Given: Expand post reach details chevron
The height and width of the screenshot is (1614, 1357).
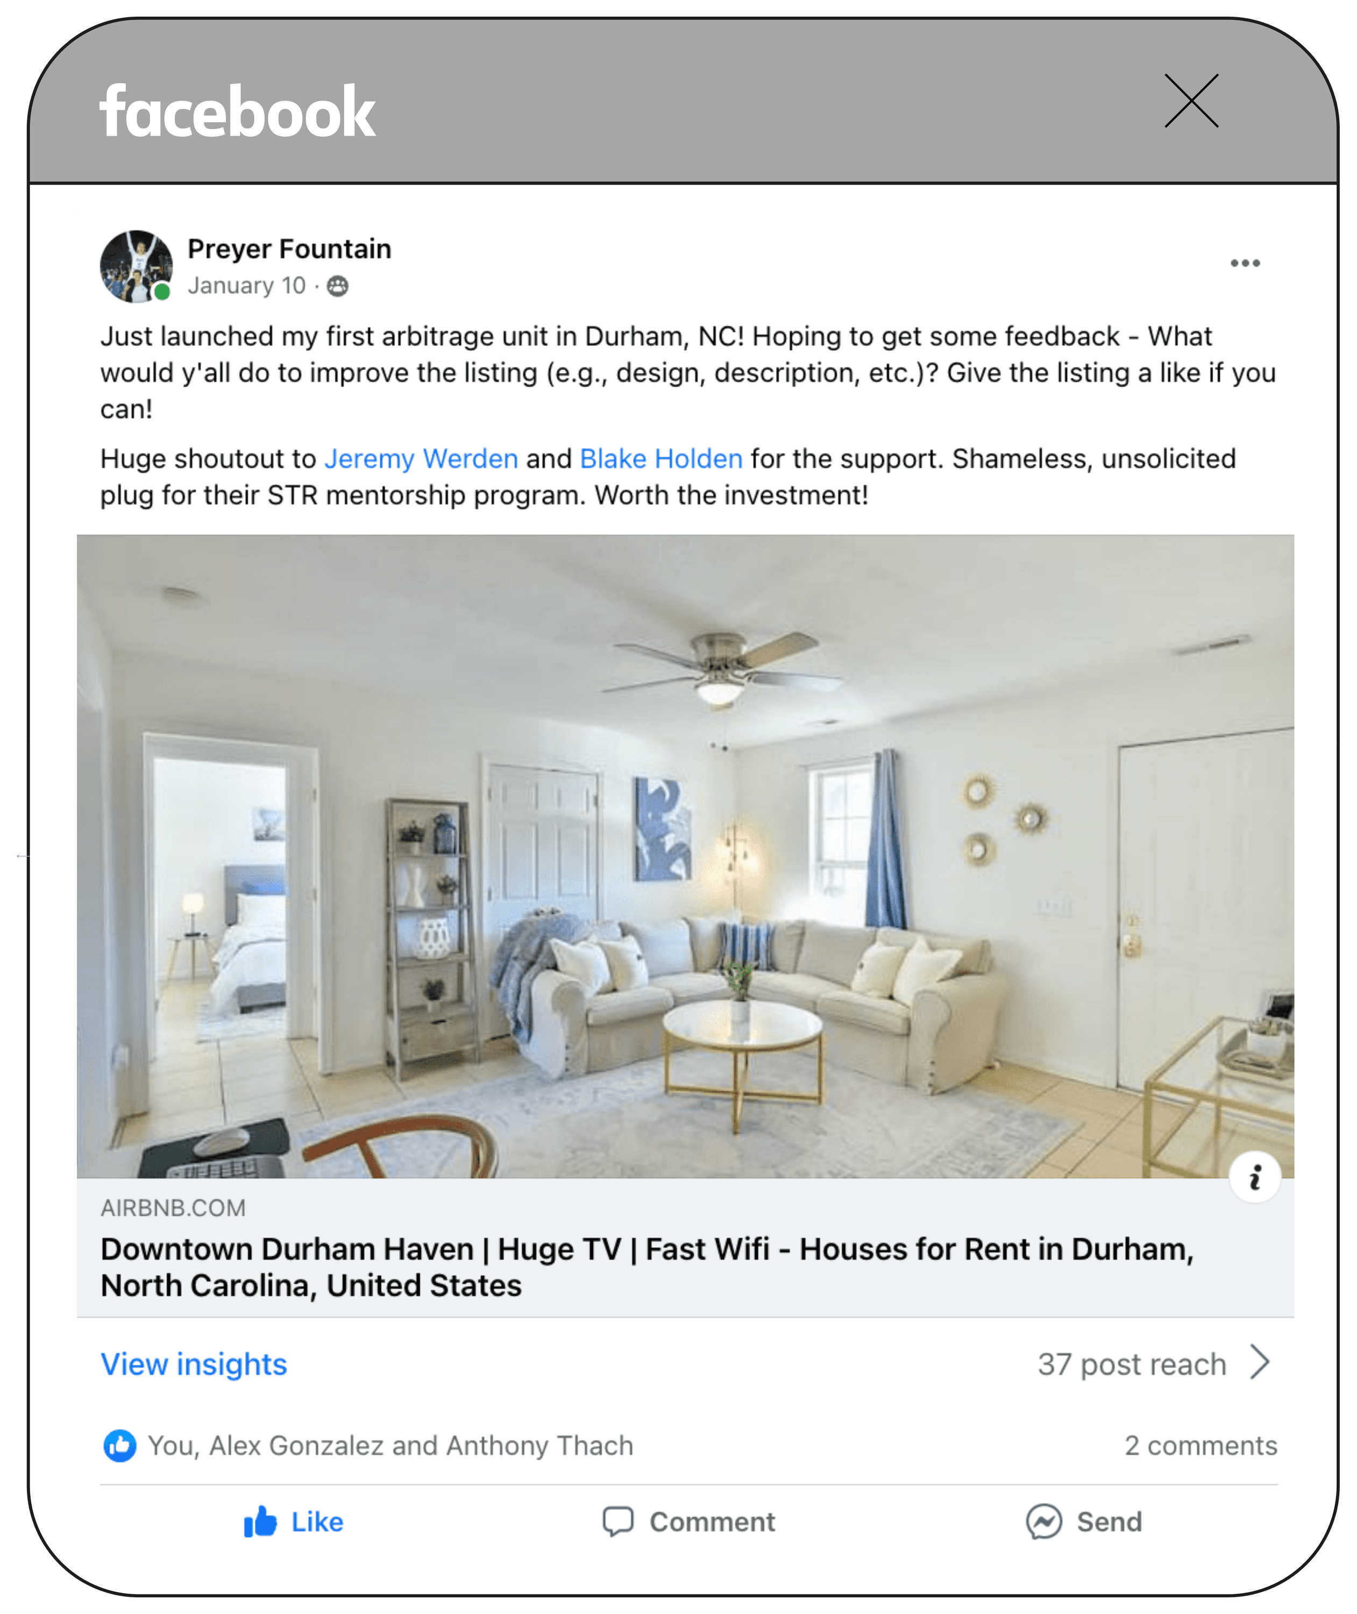Looking at the screenshot, I should click(x=1259, y=1362).
